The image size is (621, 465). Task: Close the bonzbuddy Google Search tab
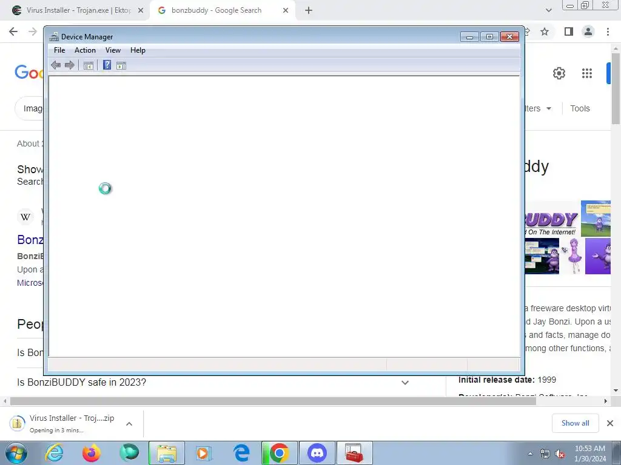286,11
